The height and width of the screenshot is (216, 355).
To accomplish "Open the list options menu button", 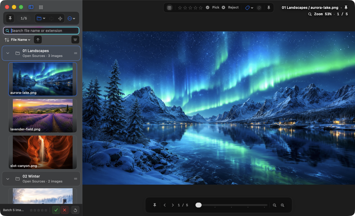I will coord(75,40).
